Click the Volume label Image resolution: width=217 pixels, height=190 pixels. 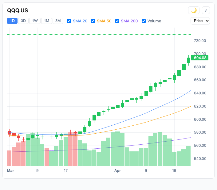tap(154, 21)
